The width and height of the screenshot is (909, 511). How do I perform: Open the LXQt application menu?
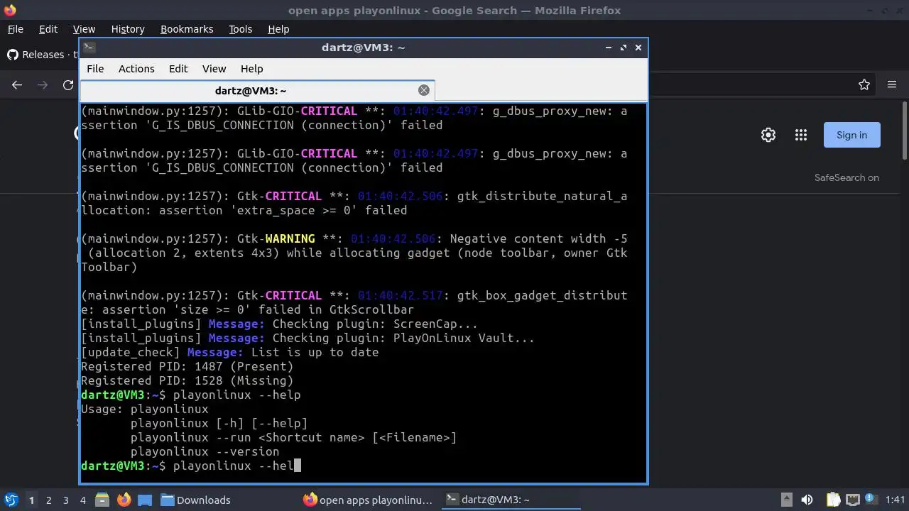11,500
